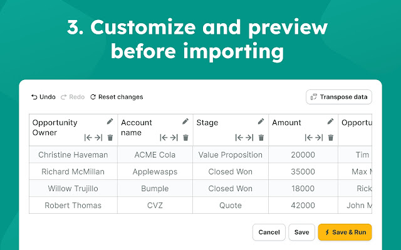Click the pencil icon on Stage column

(x=261, y=122)
